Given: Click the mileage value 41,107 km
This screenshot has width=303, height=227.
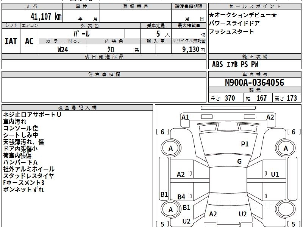Looking at the screenshot, I should pos(46,17).
